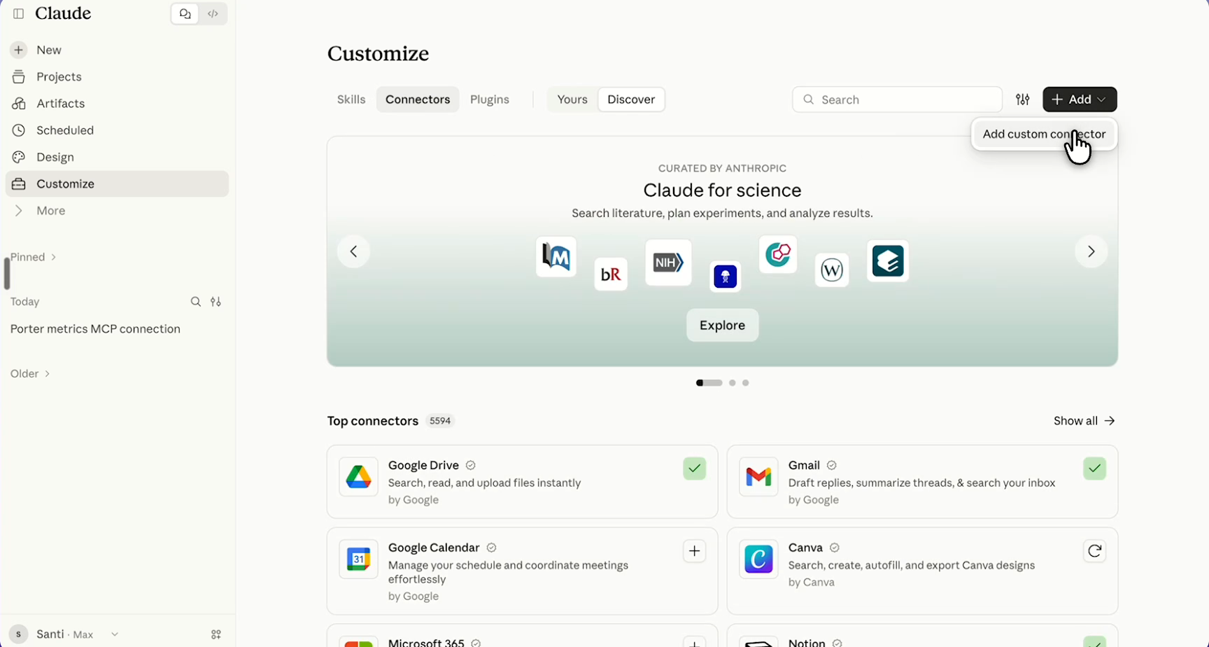1209x647 pixels.
Task: Expand the Older chats section
Action: [30, 373]
